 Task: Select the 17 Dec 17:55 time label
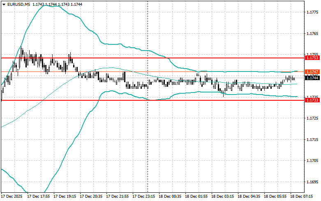(39, 196)
